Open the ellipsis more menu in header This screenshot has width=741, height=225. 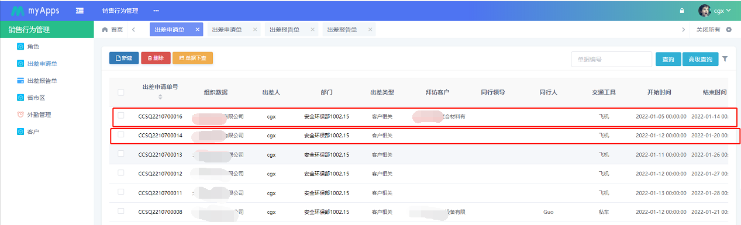(156, 11)
